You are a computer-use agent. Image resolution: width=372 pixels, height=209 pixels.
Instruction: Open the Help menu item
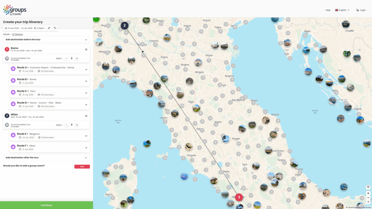pos(328,10)
